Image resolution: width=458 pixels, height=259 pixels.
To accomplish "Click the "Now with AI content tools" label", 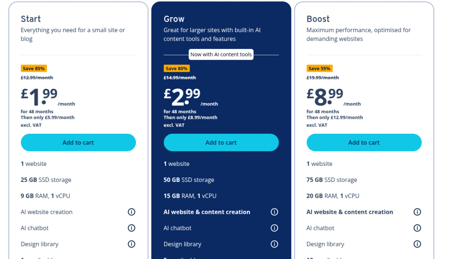I will (x=221, y=54).
